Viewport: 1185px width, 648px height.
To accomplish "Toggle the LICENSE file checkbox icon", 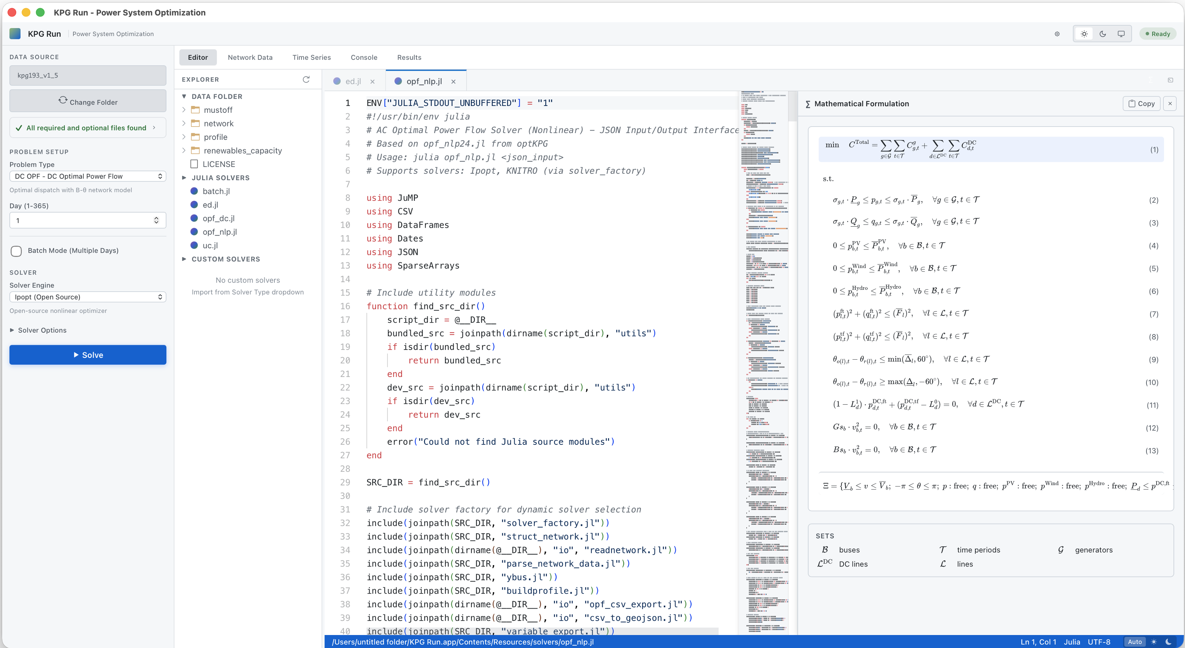I will click(x=194, y=164).
